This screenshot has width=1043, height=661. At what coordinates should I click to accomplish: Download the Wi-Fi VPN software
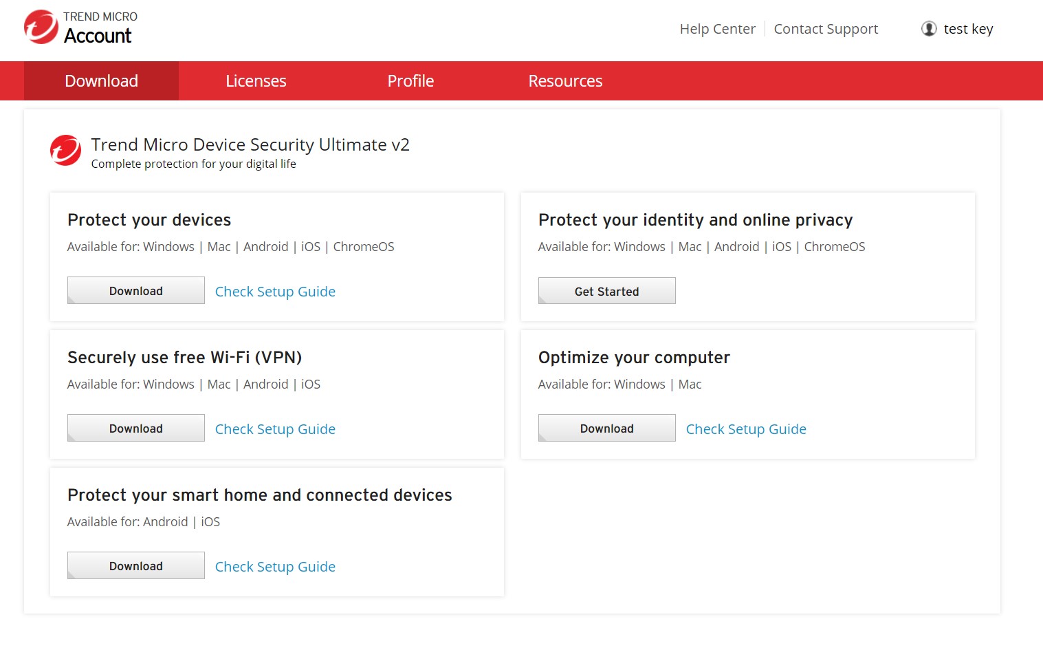pos(135,427)
